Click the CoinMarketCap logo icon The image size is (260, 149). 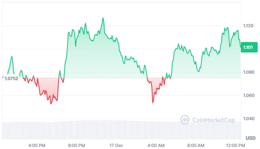coord(185,120)
